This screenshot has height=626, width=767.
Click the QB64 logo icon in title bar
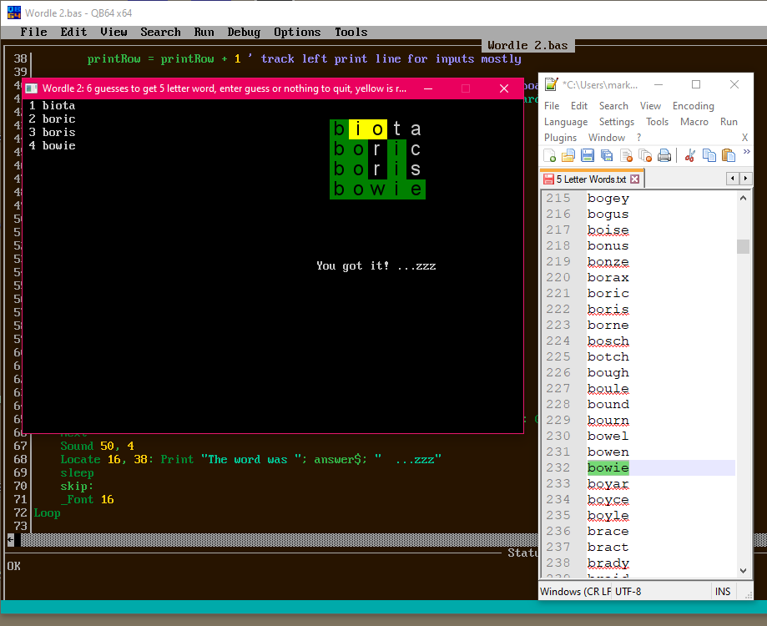[14, 13]
